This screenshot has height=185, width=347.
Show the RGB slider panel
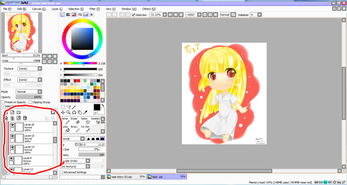tap(68, 15)
